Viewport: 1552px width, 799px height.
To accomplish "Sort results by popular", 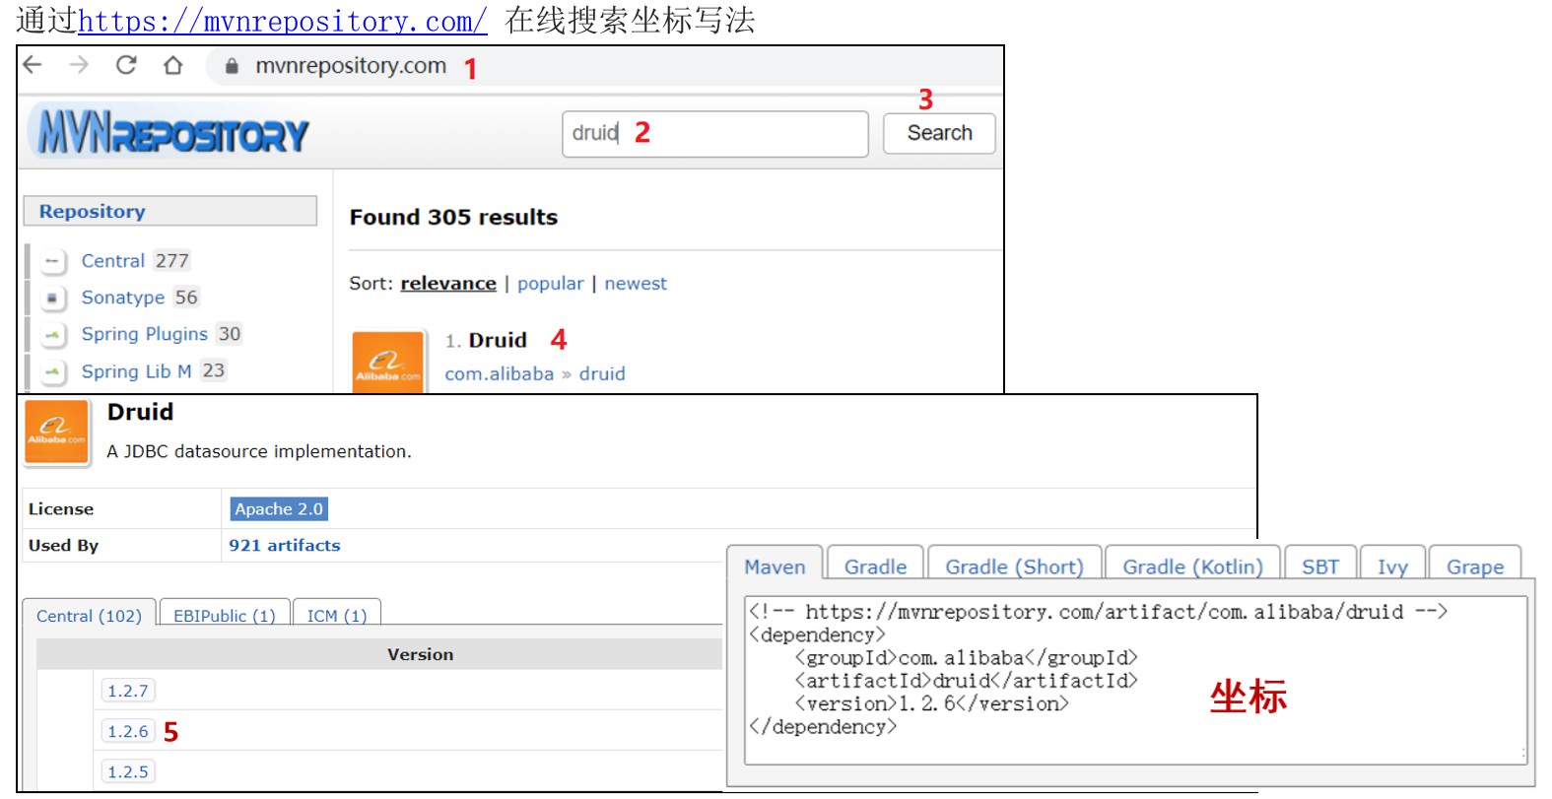I will coord(551,284).
